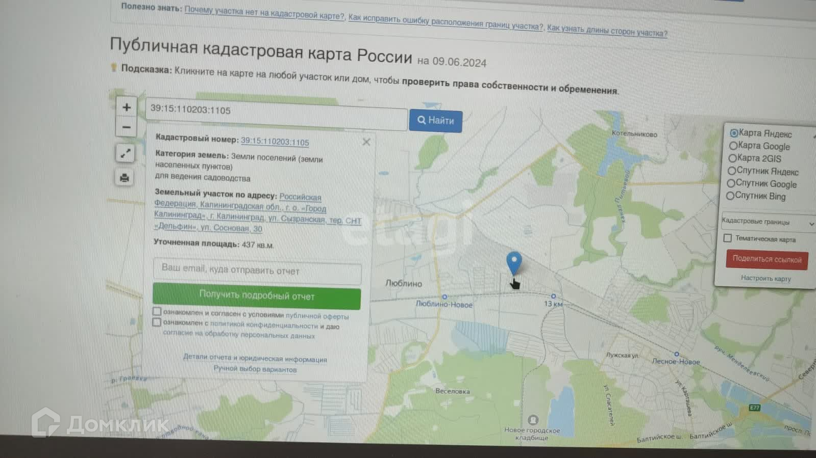The image size is (816, 458).
Task: Open публичной оферты link
Action: click(317, 316)
